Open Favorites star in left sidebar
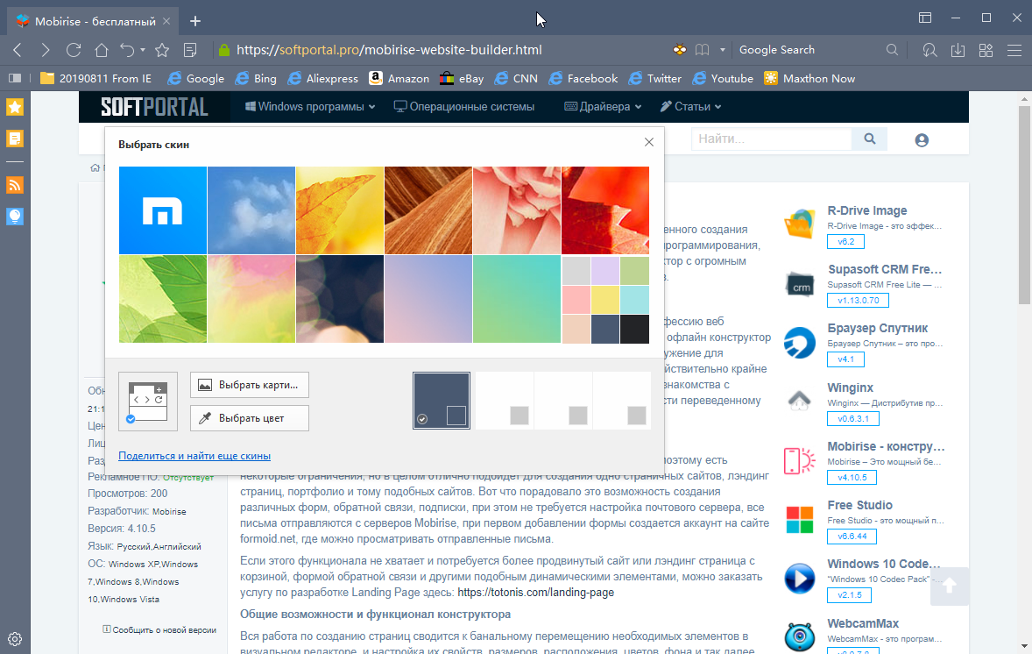This screenshot has width=1032, height=654. tap(15, 107)
